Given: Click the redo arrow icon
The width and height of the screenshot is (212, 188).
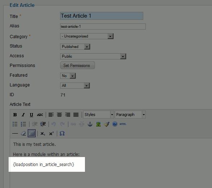Looking at the screenshot, I should point(62,124).
